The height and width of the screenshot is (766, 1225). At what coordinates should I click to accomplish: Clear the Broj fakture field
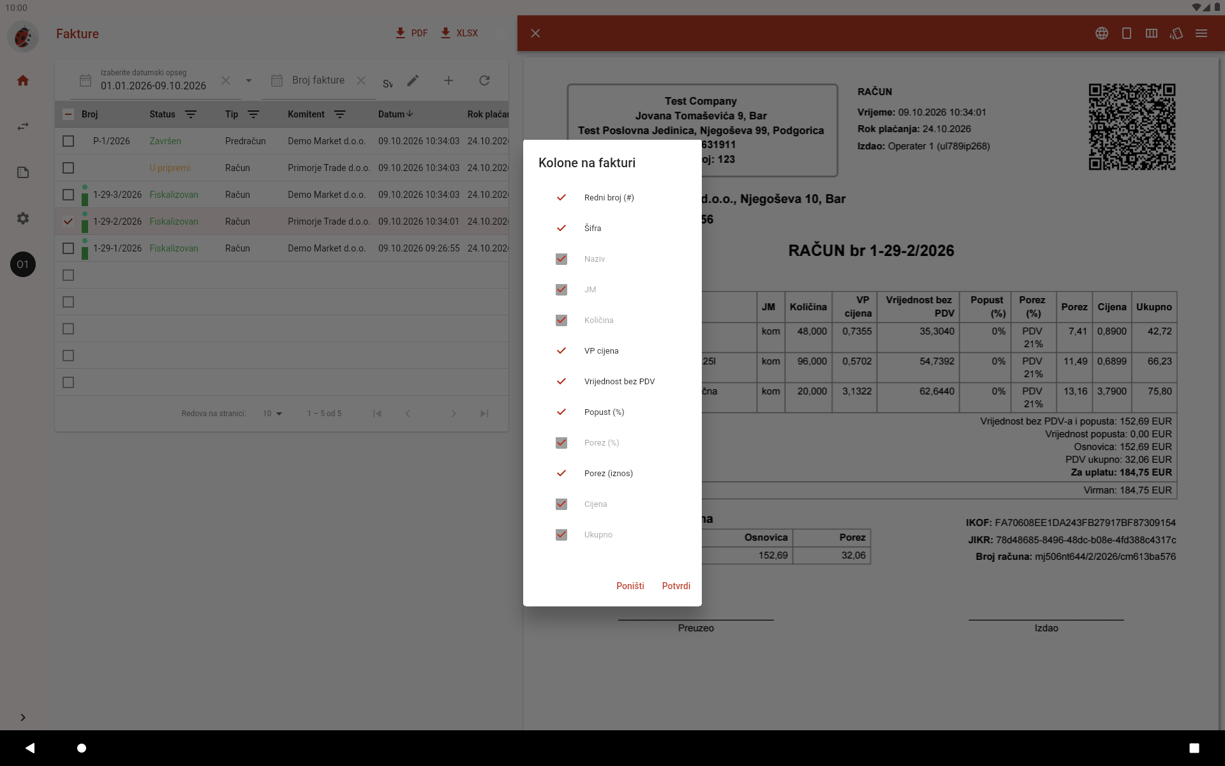(361, 80)
